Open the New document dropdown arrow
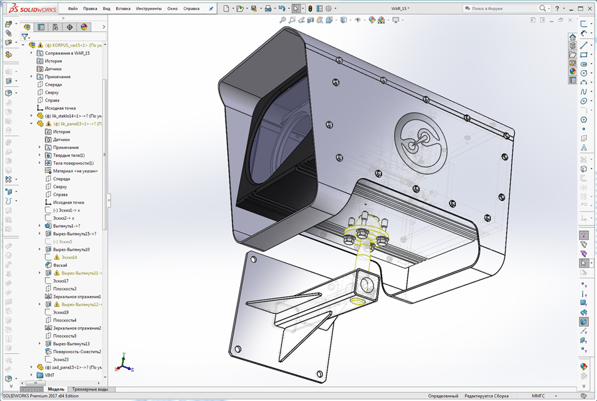This screenshot has height=401, width=597. coord(233,8)
